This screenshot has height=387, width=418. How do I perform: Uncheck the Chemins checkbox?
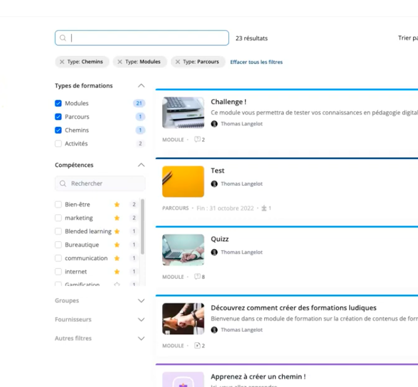point(58,130)
